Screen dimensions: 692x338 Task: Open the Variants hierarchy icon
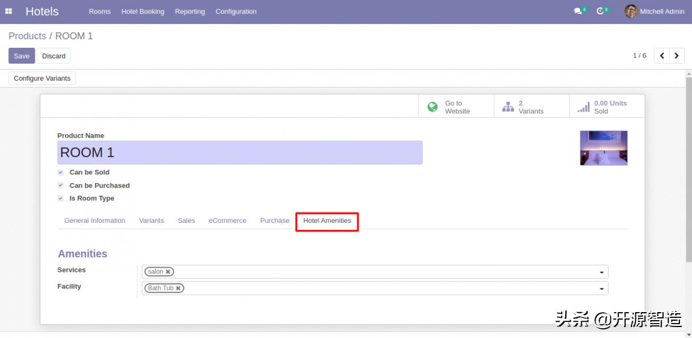click(x=507, y=107)
